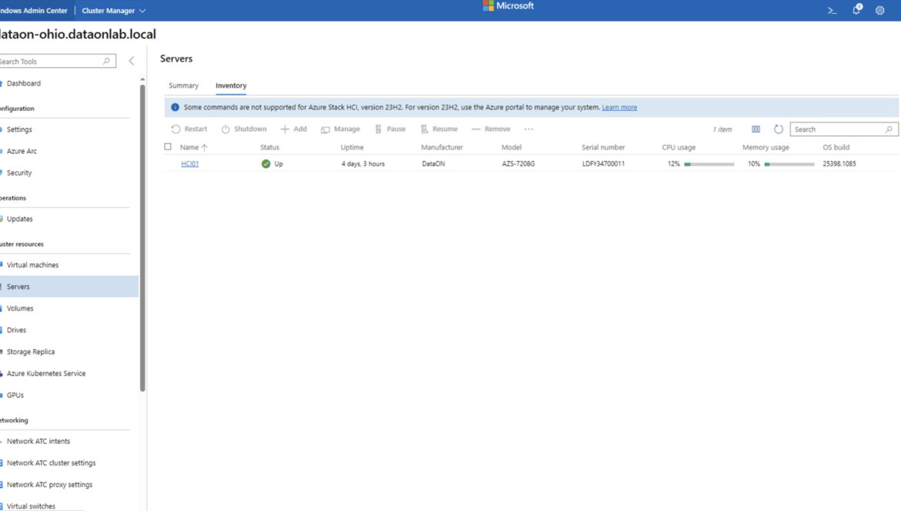Sort by the Uptime column header
Image resolution: width=901 pixels, height=511 pixels.
point(352,148)
